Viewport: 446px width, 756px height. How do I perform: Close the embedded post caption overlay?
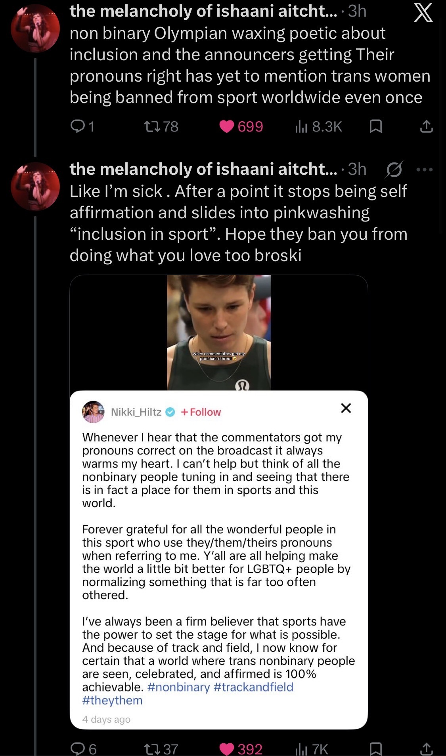pyautogui.click(x=346, y=408)
